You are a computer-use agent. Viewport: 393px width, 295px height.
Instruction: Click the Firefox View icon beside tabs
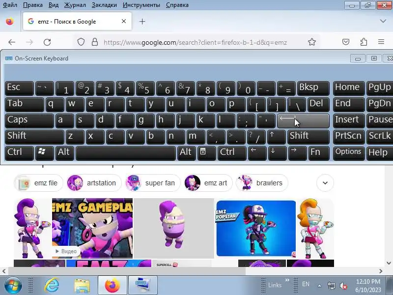click(10, 22)
